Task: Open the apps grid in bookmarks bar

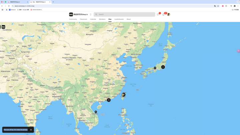Action: point(2,10)
